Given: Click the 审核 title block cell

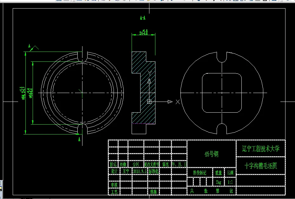Looking at the screenshot, I should [x=114, y=185].
